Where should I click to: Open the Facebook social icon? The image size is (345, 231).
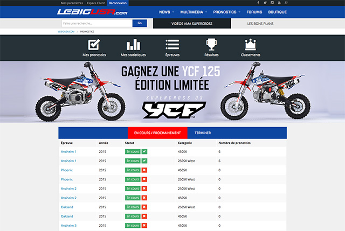pos(258,3)
